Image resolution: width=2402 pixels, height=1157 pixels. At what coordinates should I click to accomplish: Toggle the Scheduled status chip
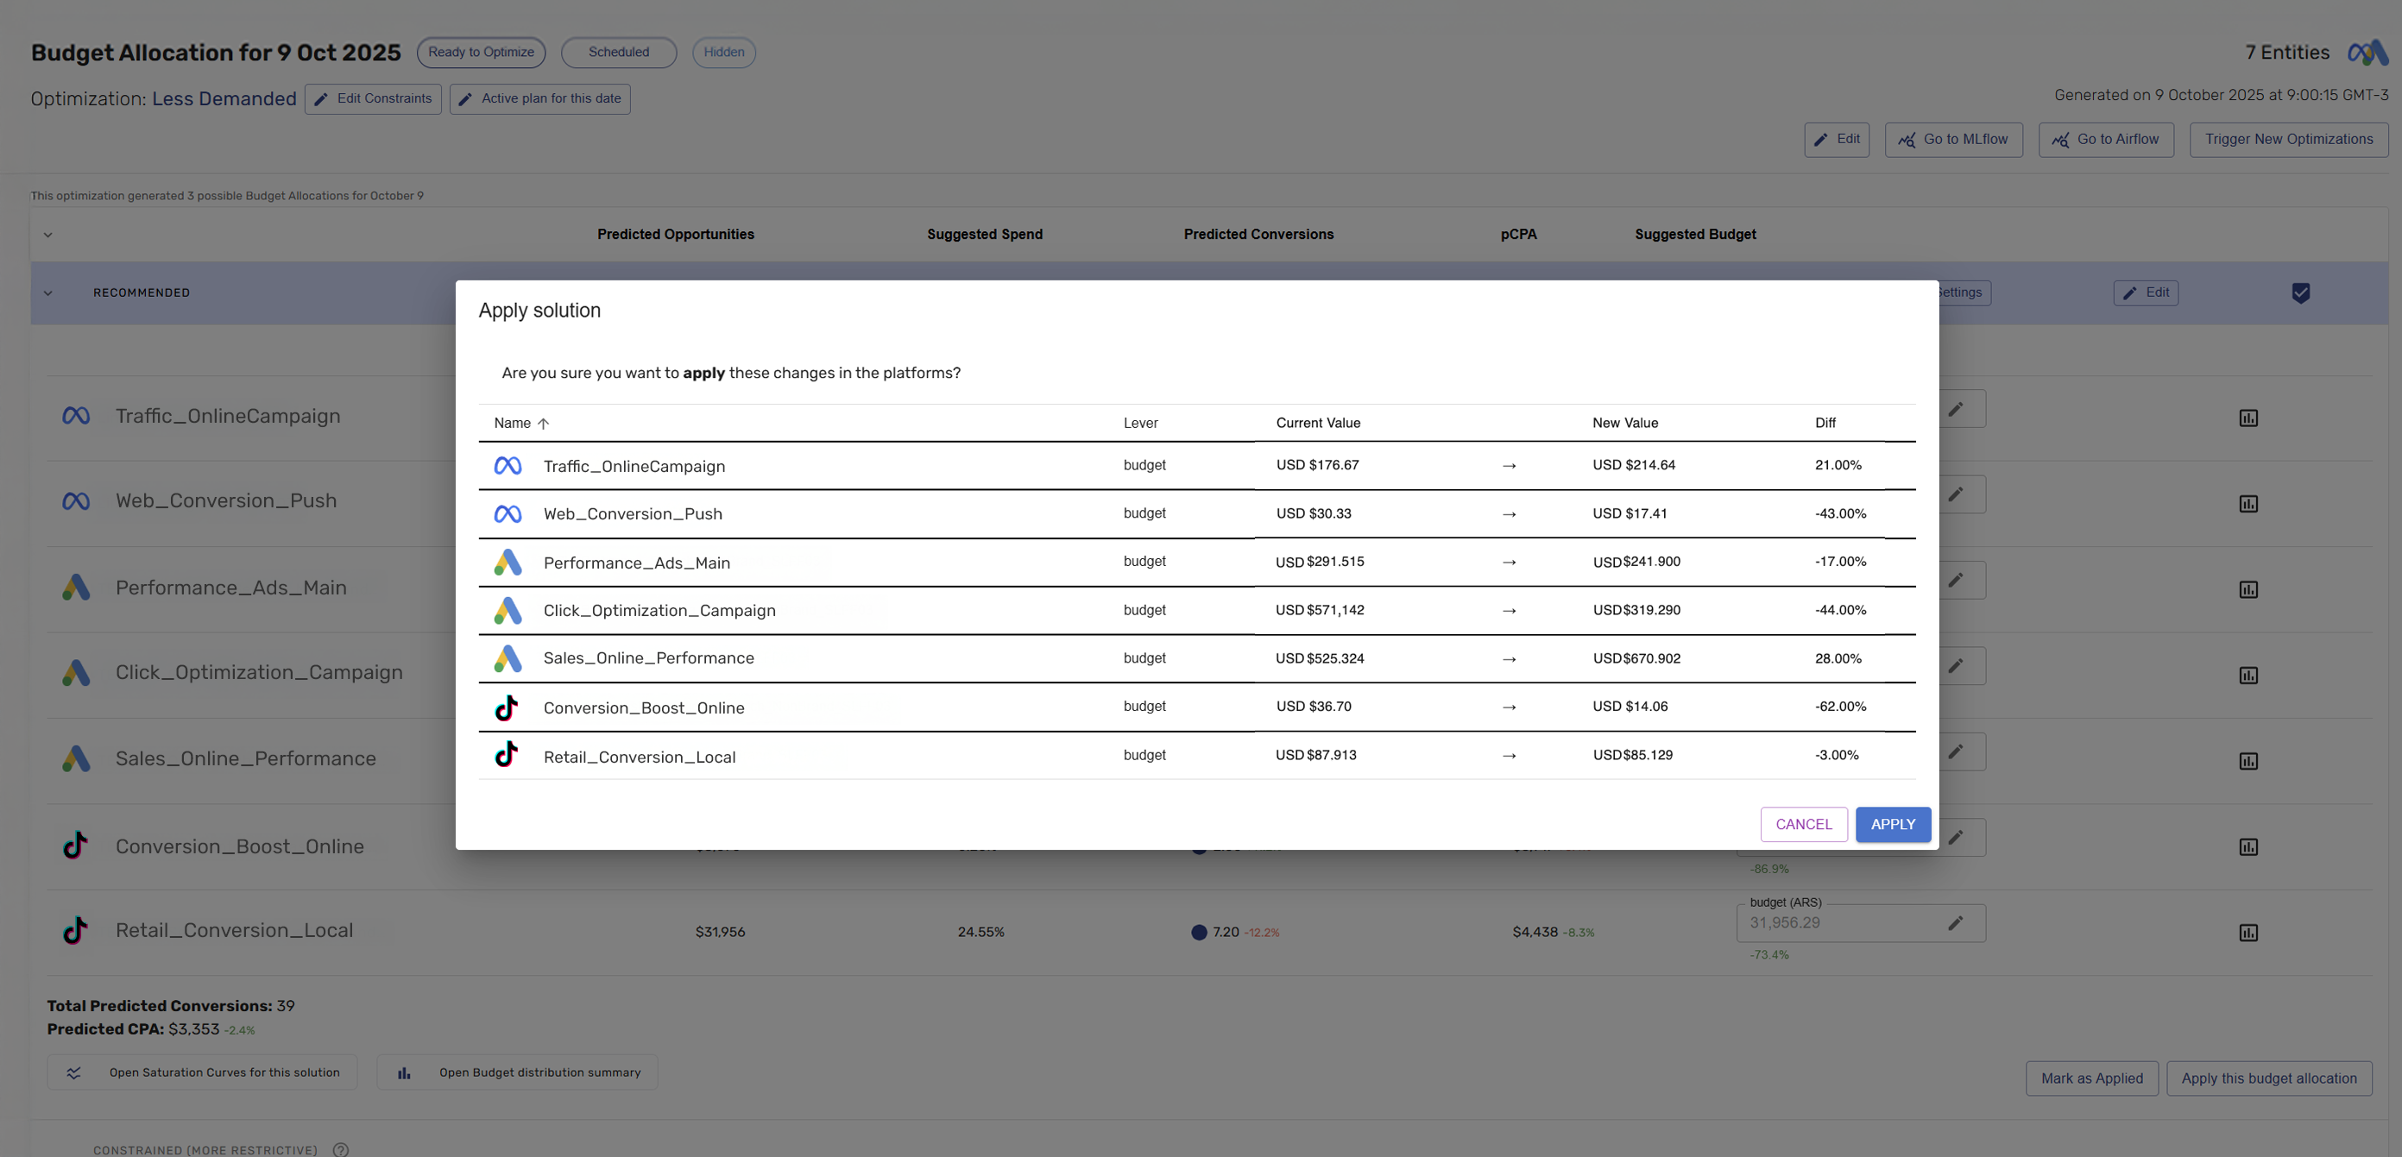618,53
